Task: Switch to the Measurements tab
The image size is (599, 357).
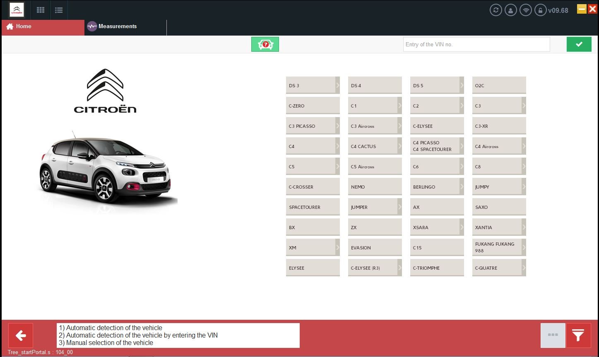Action: [x=117, y=26]
